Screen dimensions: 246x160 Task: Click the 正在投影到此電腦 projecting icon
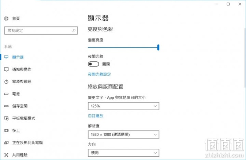tap(6, 142)
